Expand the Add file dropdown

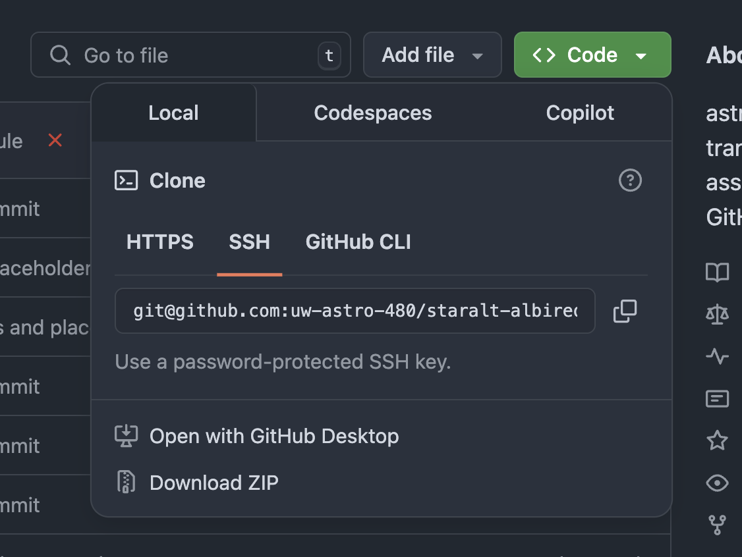478,55
